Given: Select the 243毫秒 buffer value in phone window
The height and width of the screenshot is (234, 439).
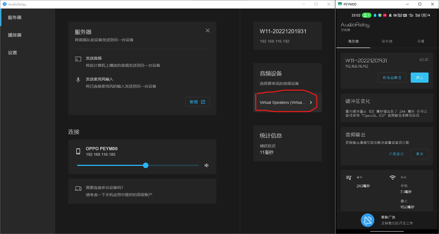Looking at the screenshot, I should click(x=363, y=186).
